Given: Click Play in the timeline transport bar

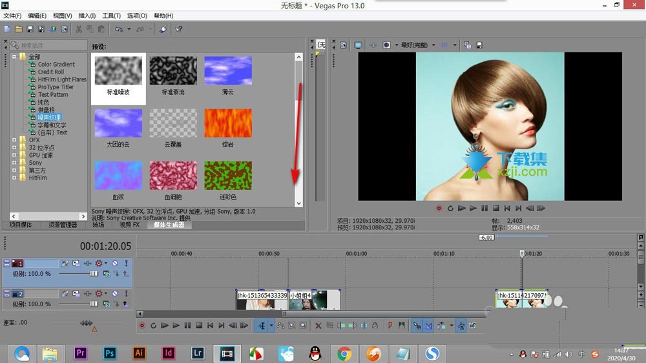Looking at the screenshot, I should (x=176, y=326).
